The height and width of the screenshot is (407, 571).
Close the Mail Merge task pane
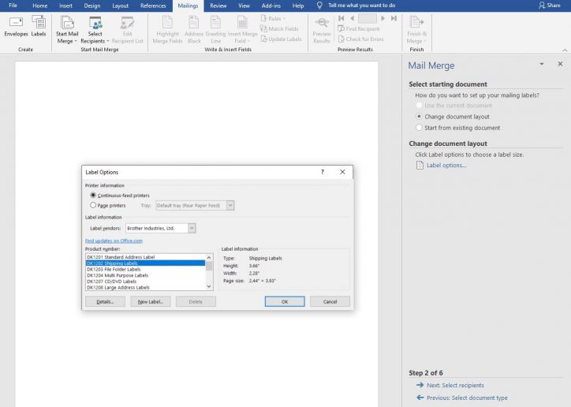pyautogui.click(x=561, y=64)
